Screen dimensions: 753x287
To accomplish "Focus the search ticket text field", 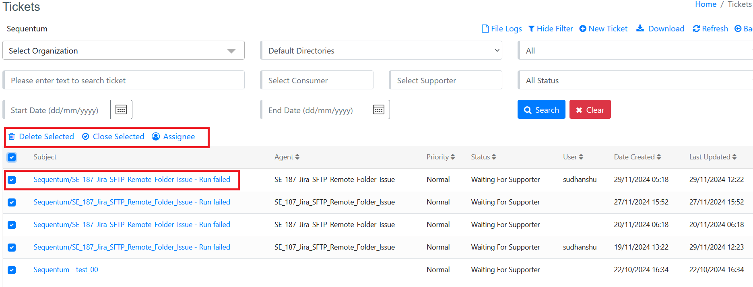I will pyautogui.click(x=124, y=80).
